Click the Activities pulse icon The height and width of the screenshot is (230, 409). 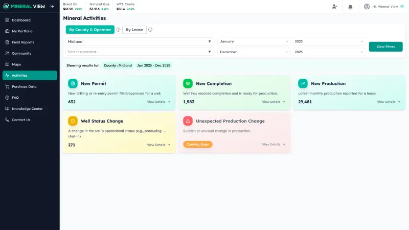click(7, 75)
